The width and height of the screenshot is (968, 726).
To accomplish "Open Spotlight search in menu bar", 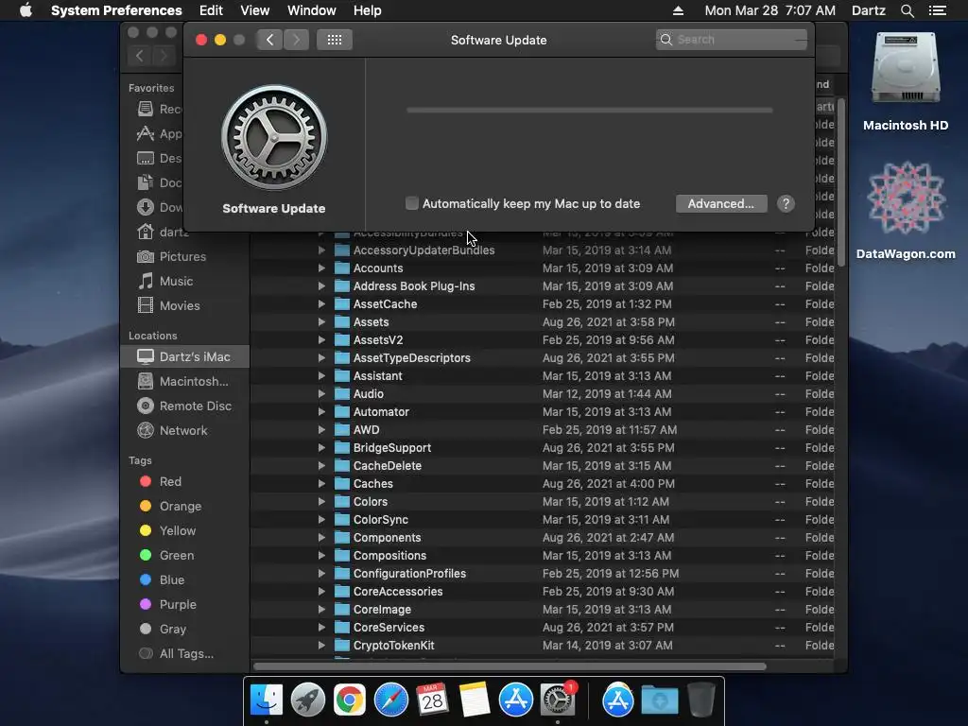I will click(907, 10).
